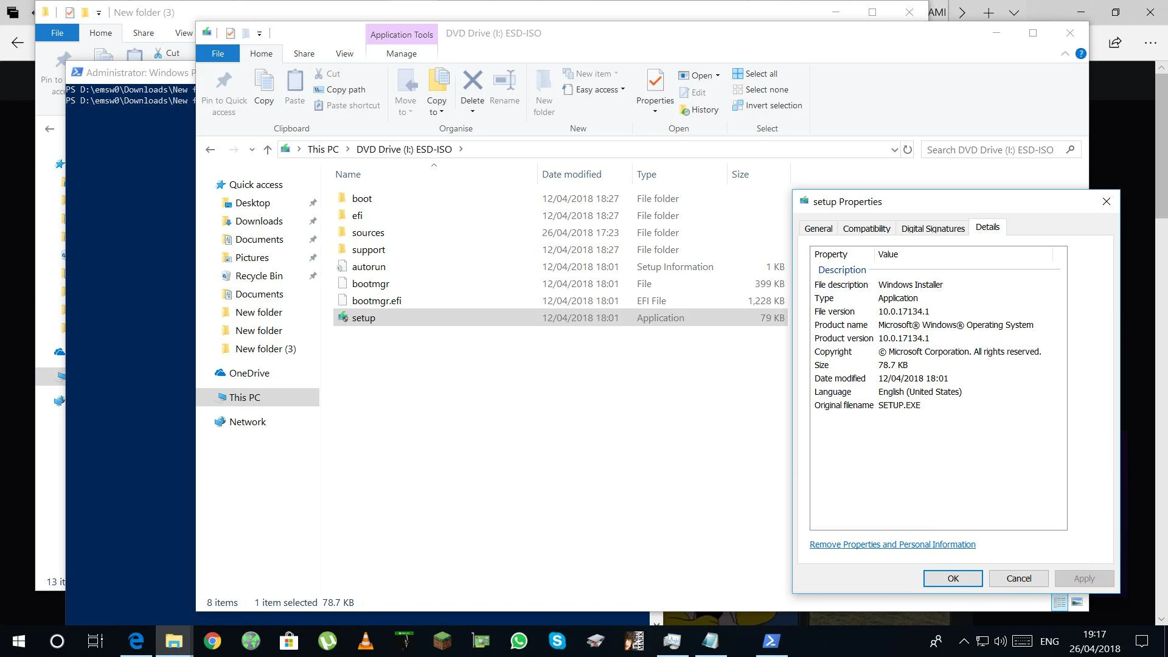Open History in Open group
The image size is (1168, 657).
(700, 109)
